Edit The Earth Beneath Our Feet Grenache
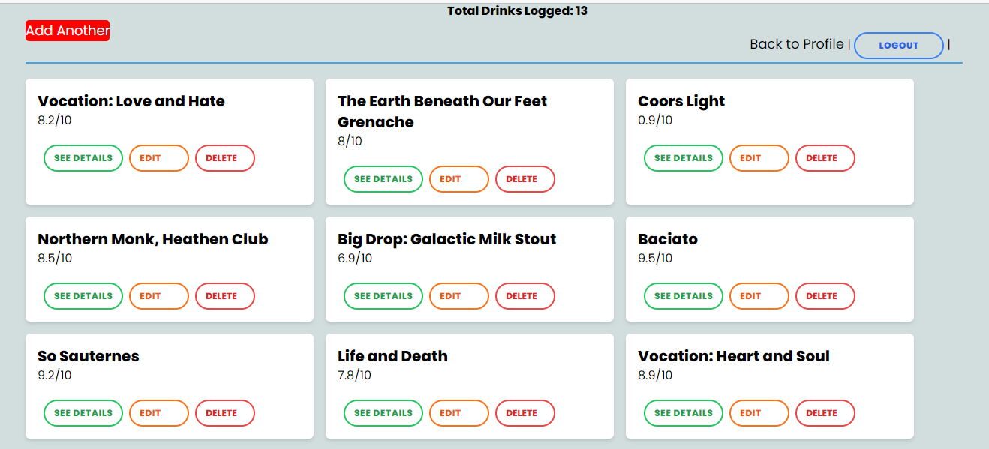The height and width of the screenshot is (449, 989). click(x=458, y=178)
